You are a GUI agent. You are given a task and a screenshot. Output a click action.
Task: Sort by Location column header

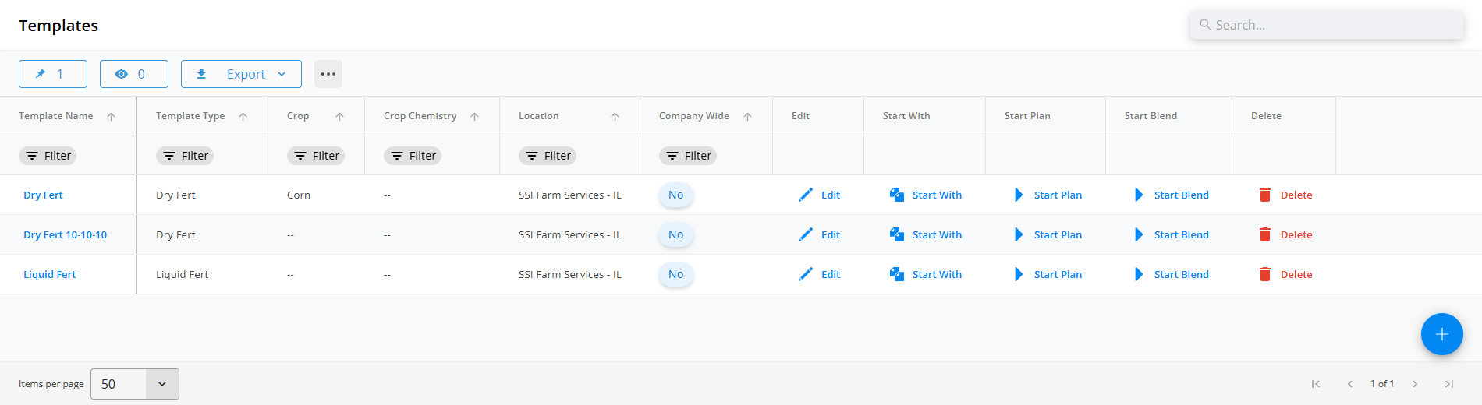coord(539,116)
